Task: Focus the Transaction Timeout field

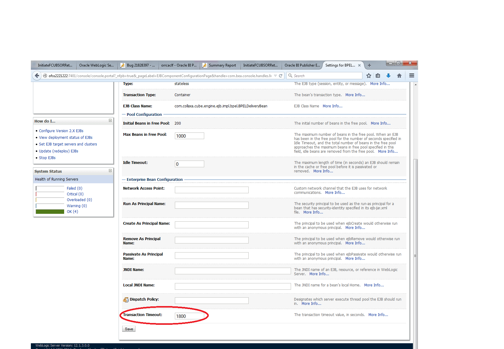Action: click(189, 316)
